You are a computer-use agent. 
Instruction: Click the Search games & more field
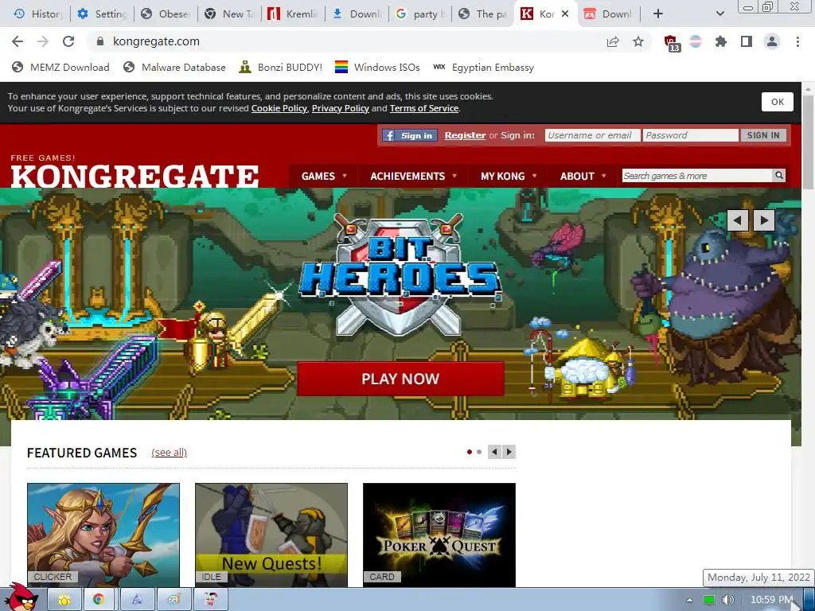[x=697, y=176]
